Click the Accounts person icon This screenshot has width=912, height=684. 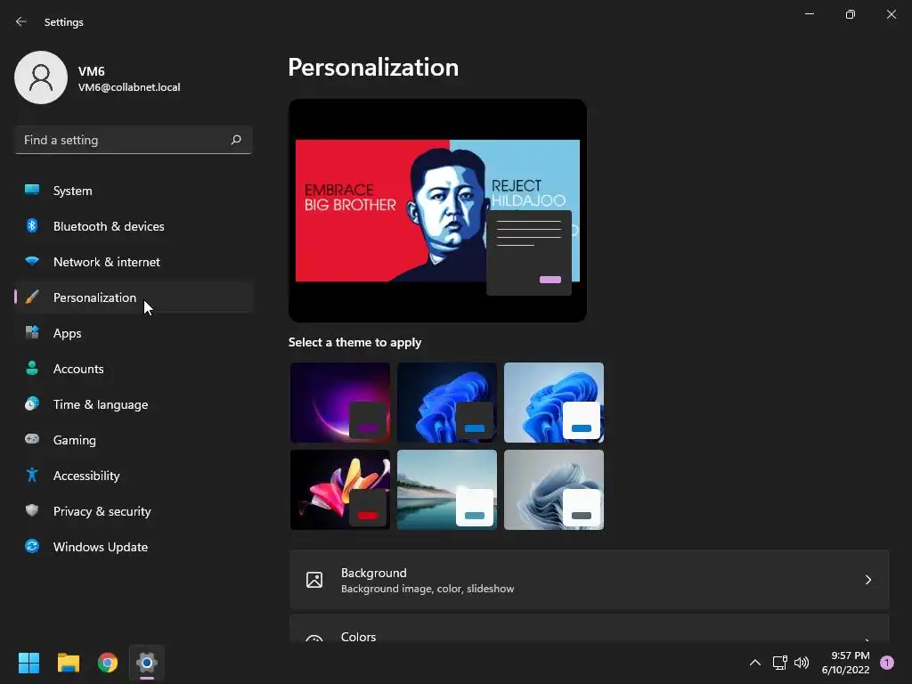pyautogui.click(x=32, y=368)
